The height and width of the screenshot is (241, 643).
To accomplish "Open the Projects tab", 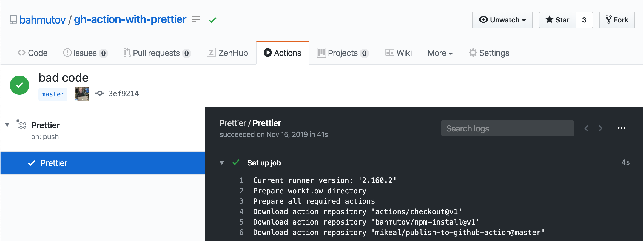I will tap(343, 53).
